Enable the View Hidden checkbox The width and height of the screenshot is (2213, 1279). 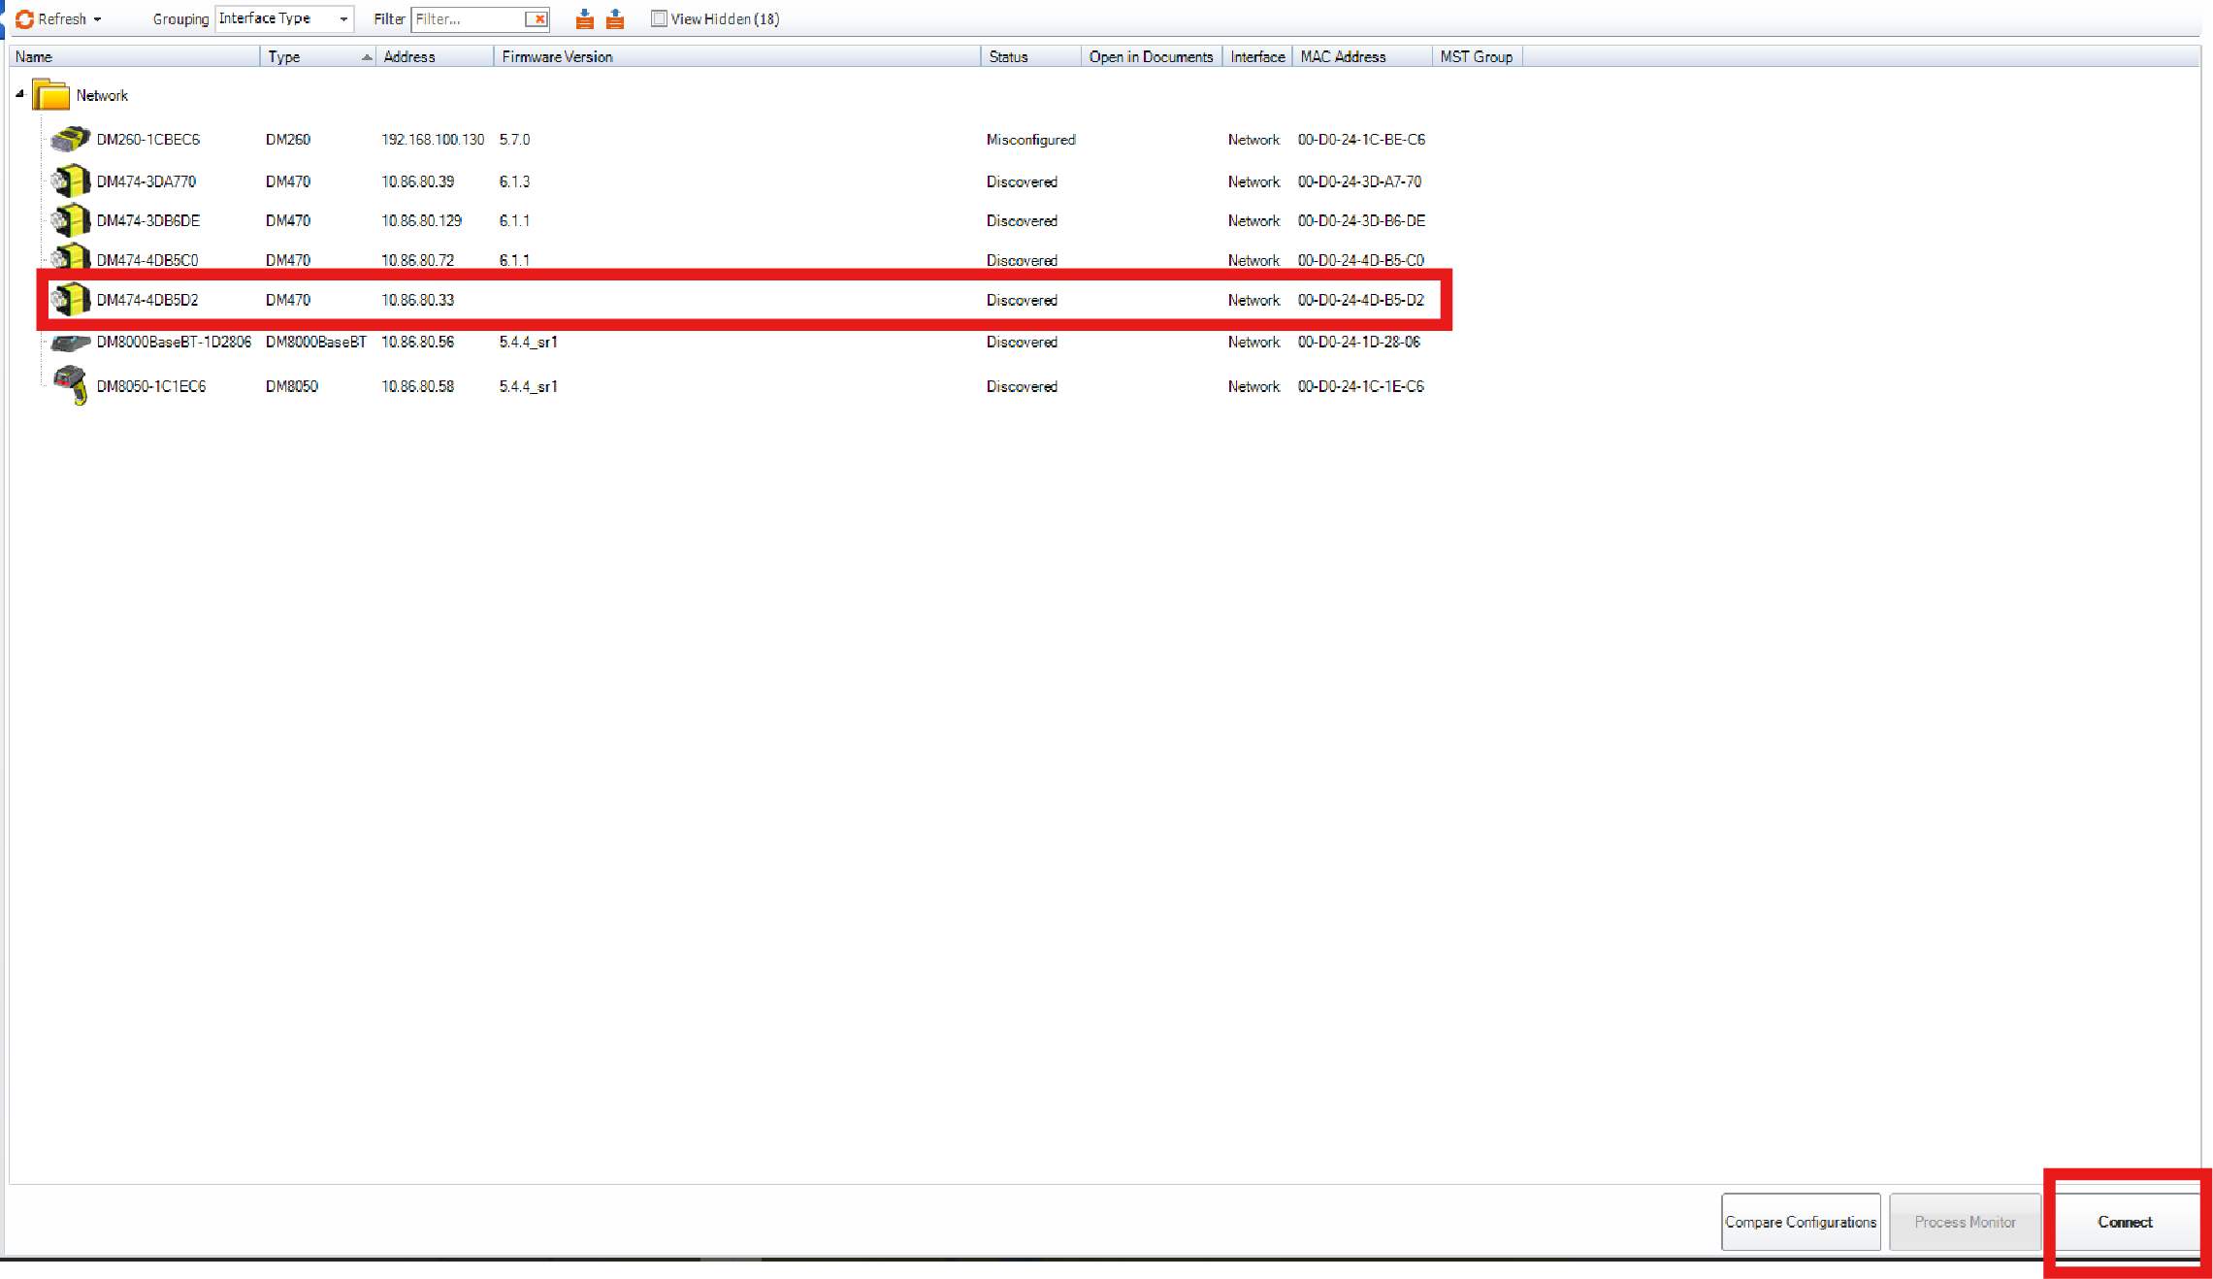tap(659, 18)
